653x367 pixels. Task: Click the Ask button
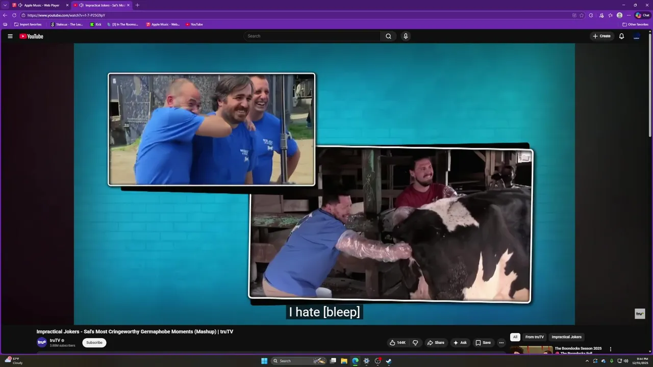pos(460,343)
